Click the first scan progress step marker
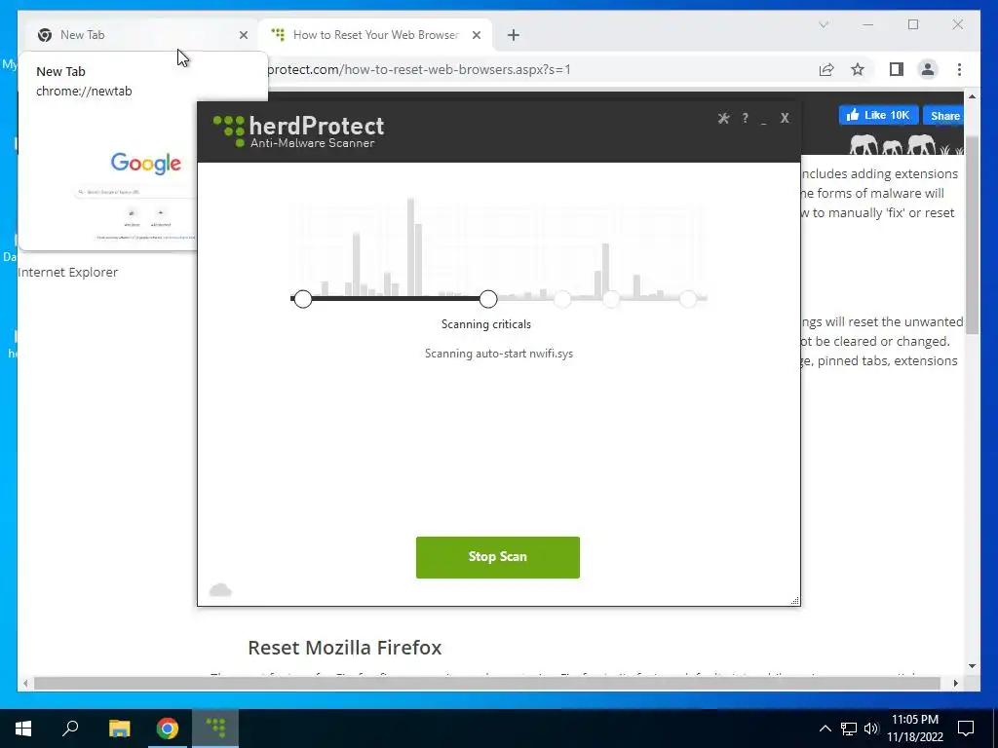The width and height of the screenshot is (998, 748). [x=303, y=298]
